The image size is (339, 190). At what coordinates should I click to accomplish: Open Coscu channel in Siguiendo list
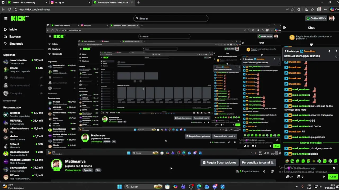[23, 70]
